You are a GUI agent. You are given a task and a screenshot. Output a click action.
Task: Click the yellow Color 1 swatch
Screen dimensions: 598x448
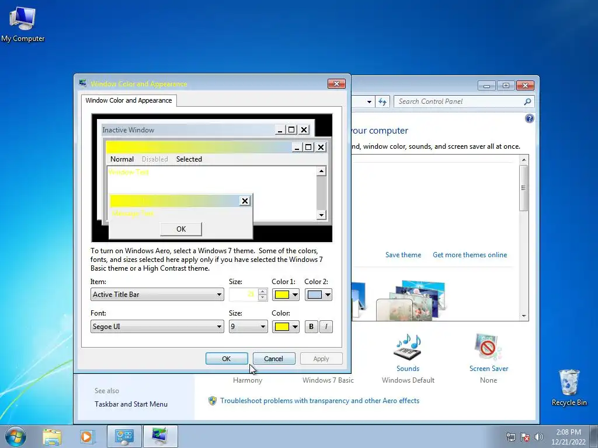(x=282, y=295)
